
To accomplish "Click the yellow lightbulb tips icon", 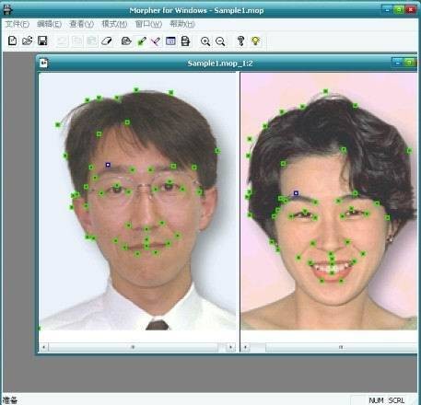I will (255, 40).
